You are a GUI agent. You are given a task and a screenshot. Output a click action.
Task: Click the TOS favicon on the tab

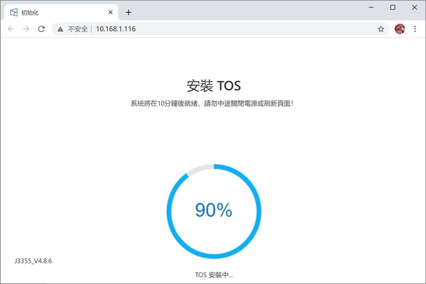[x=13, y=12]
